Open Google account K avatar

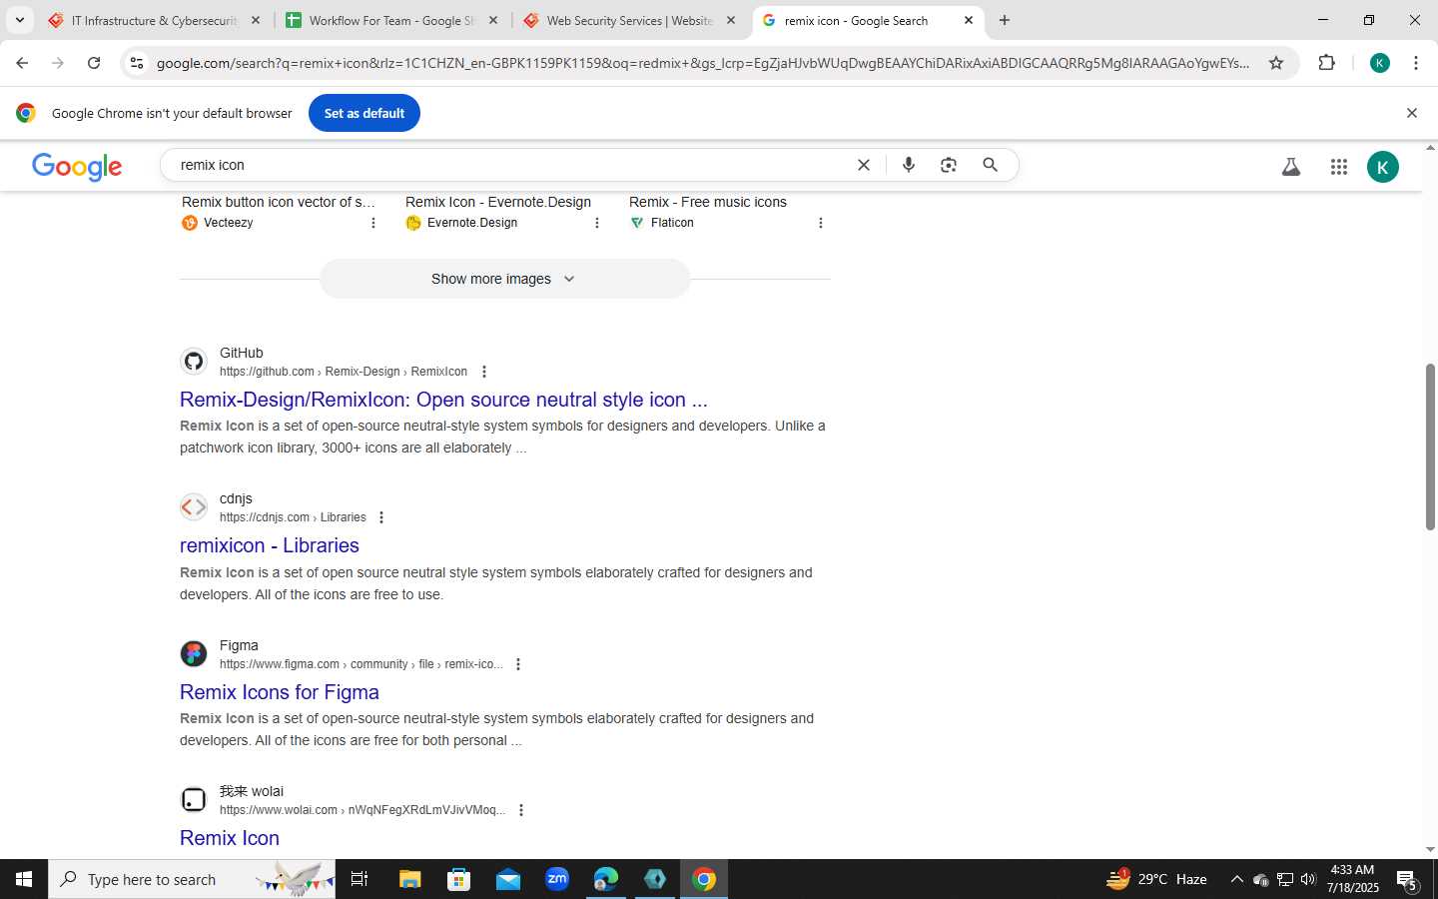pyautogui.click(x=1383, y=167)
